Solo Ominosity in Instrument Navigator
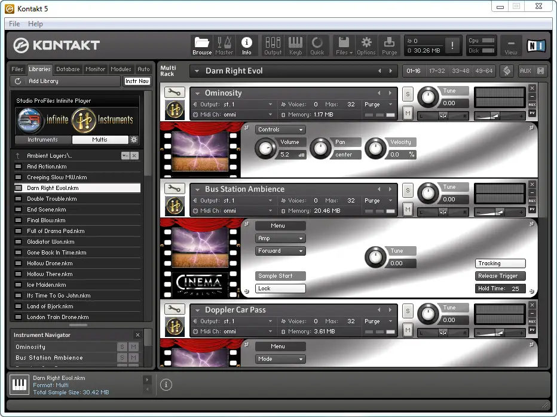The image size is (557, 417). point(122,347)
